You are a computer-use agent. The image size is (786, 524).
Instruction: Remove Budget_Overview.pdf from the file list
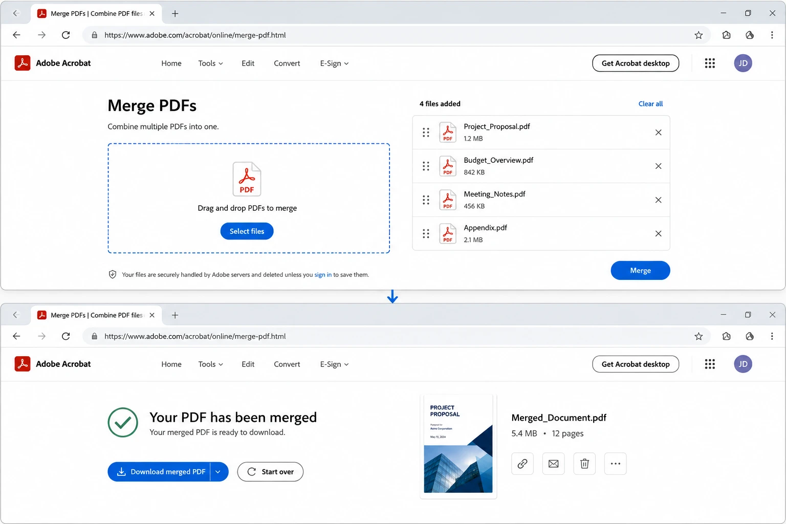click(658, 166)
